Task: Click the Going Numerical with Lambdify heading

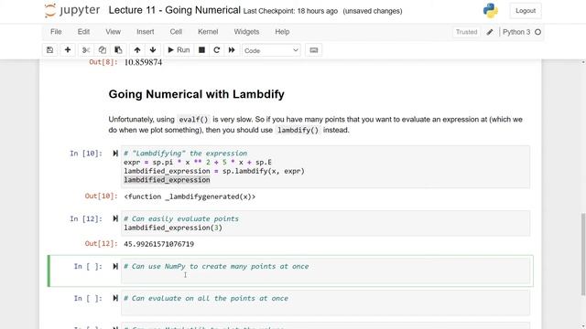Action: [196, 94]
